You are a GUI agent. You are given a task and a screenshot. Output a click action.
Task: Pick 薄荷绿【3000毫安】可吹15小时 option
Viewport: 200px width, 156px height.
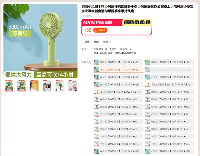(x=169, y=121)
